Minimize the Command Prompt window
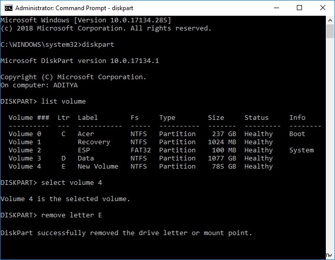The width and height of the screenshot is (335, 260). click(277, 8)
